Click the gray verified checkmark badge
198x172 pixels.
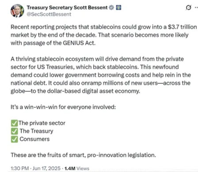tap(111, 7)
